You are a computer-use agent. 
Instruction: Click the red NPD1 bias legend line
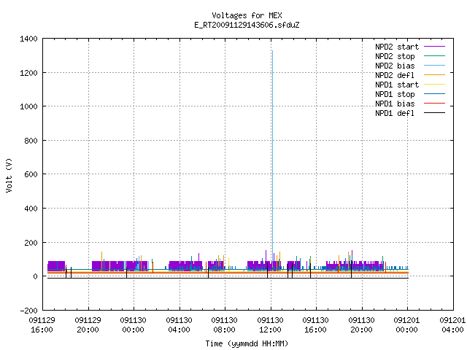pos(434,104)
